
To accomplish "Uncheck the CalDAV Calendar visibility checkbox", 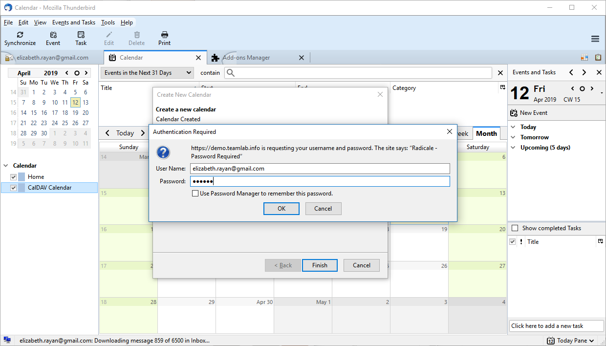I will tap(13, 187).
